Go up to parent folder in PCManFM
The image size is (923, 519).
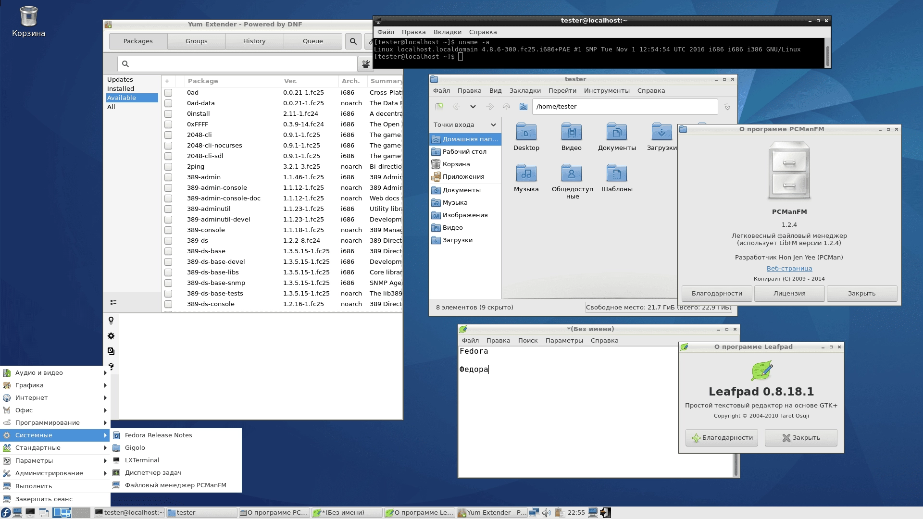[x=506, y=107]
